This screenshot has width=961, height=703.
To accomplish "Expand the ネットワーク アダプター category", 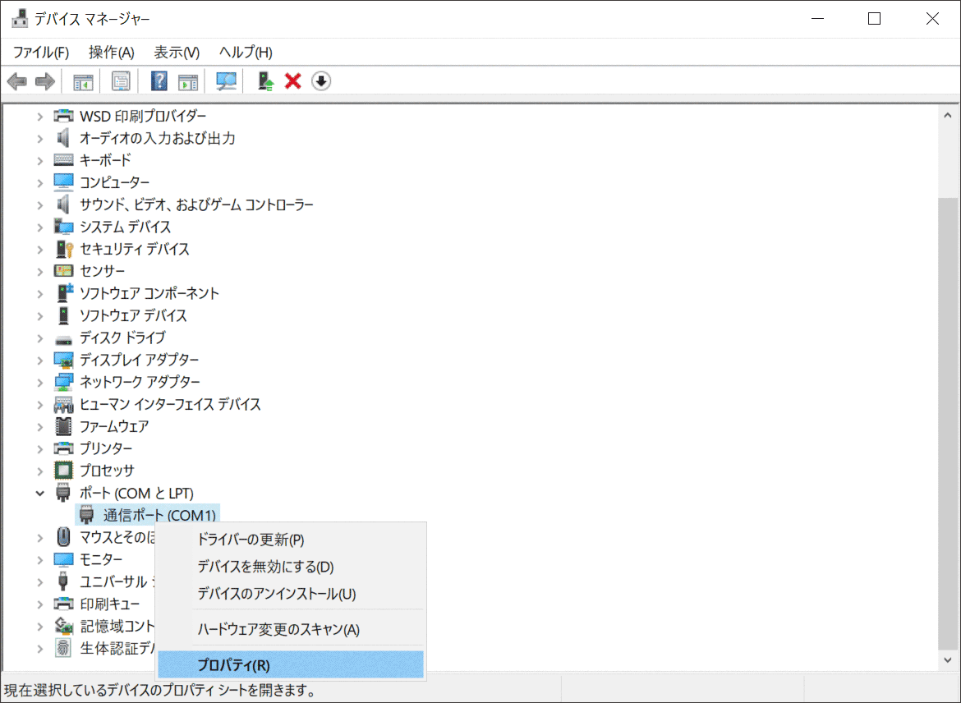I will point(39,382).
